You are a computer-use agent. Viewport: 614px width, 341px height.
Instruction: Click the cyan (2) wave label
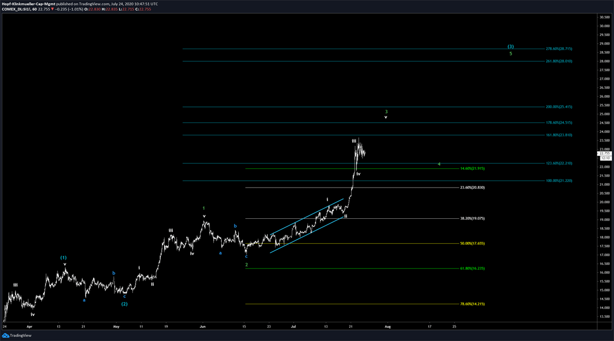tap(124, 304)
